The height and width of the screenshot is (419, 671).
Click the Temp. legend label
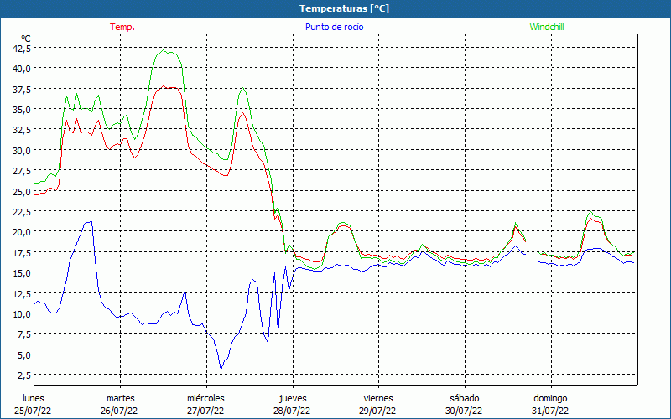pos(122,27)
